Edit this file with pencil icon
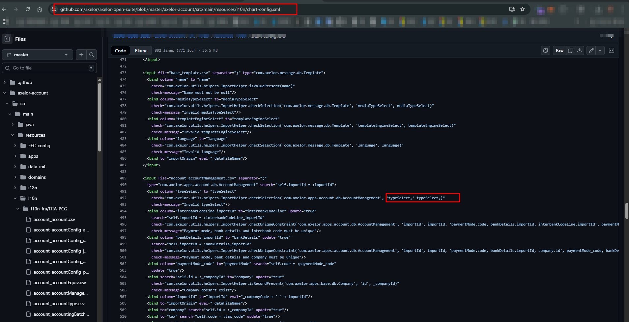Image resolution: width=629 pixels, height=322 pixels. (x=591, y=50)
